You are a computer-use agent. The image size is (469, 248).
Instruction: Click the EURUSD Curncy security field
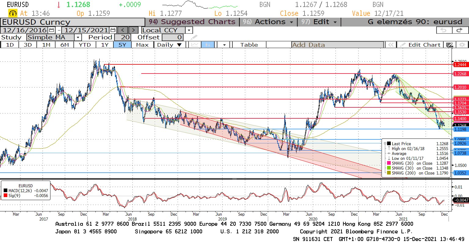72,22
